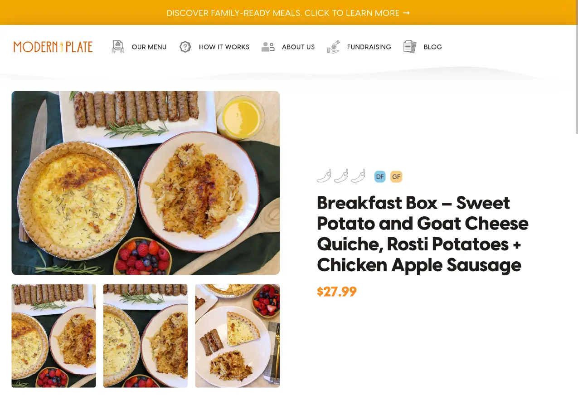The height and width of the screenshot is (415, 578).
Task: Open the Our Menu page
Action: 149,47
